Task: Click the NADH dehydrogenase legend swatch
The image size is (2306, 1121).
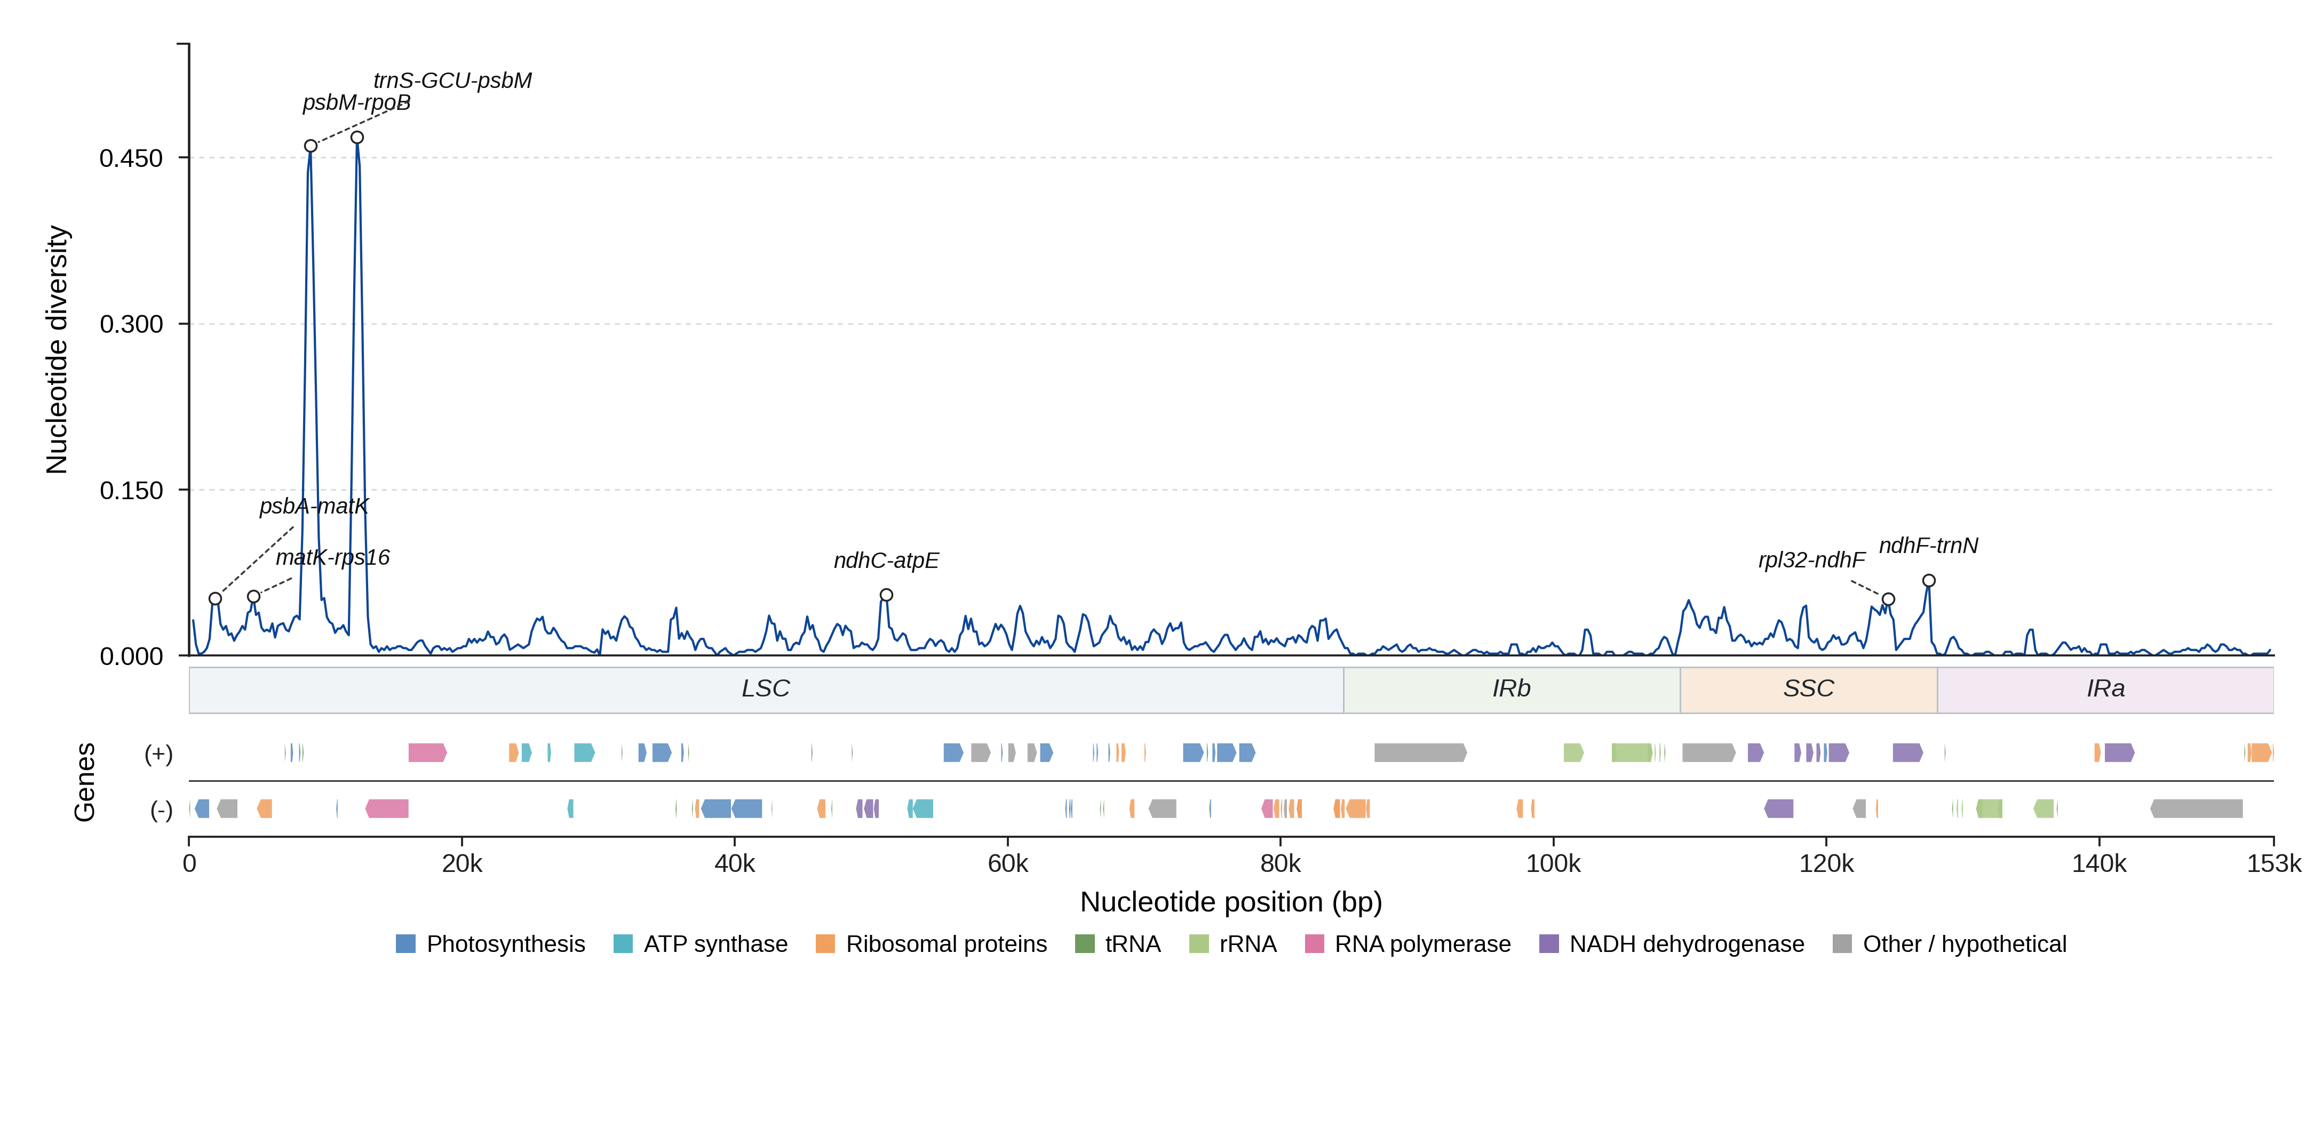Action: coord(1549,944)
